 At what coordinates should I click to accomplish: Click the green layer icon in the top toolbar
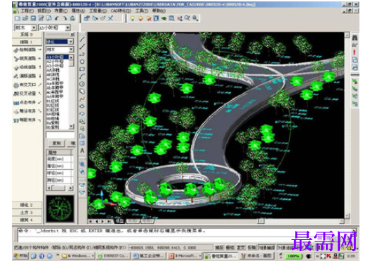[x=164, y=18]
